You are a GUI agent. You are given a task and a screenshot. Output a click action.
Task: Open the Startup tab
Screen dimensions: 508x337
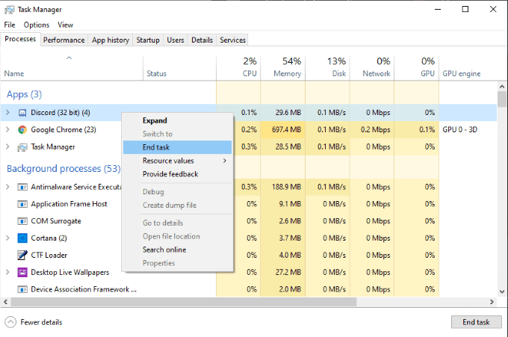click(x=148, y=40)
